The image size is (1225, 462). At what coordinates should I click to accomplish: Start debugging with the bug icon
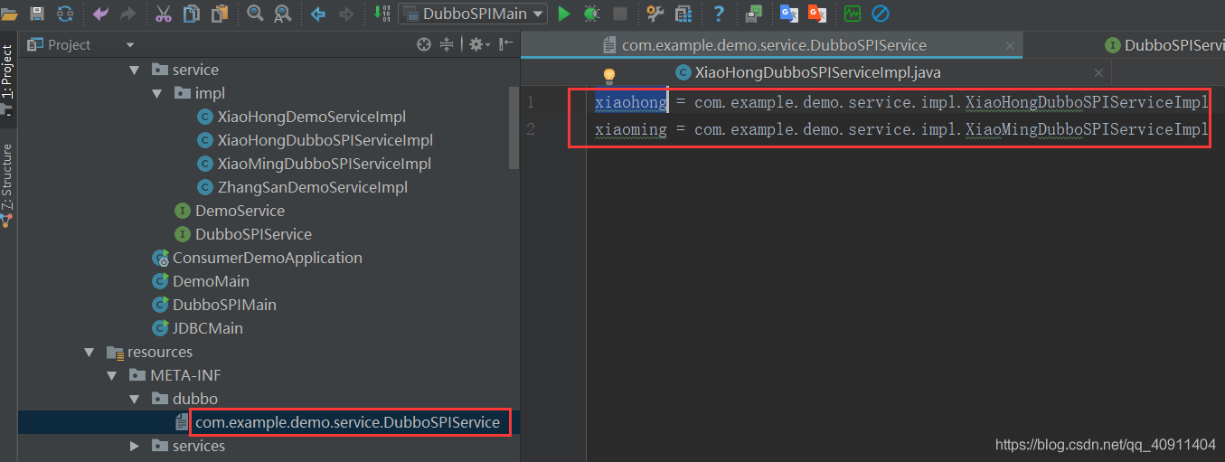pyautogui.click(x=591, y=14)
